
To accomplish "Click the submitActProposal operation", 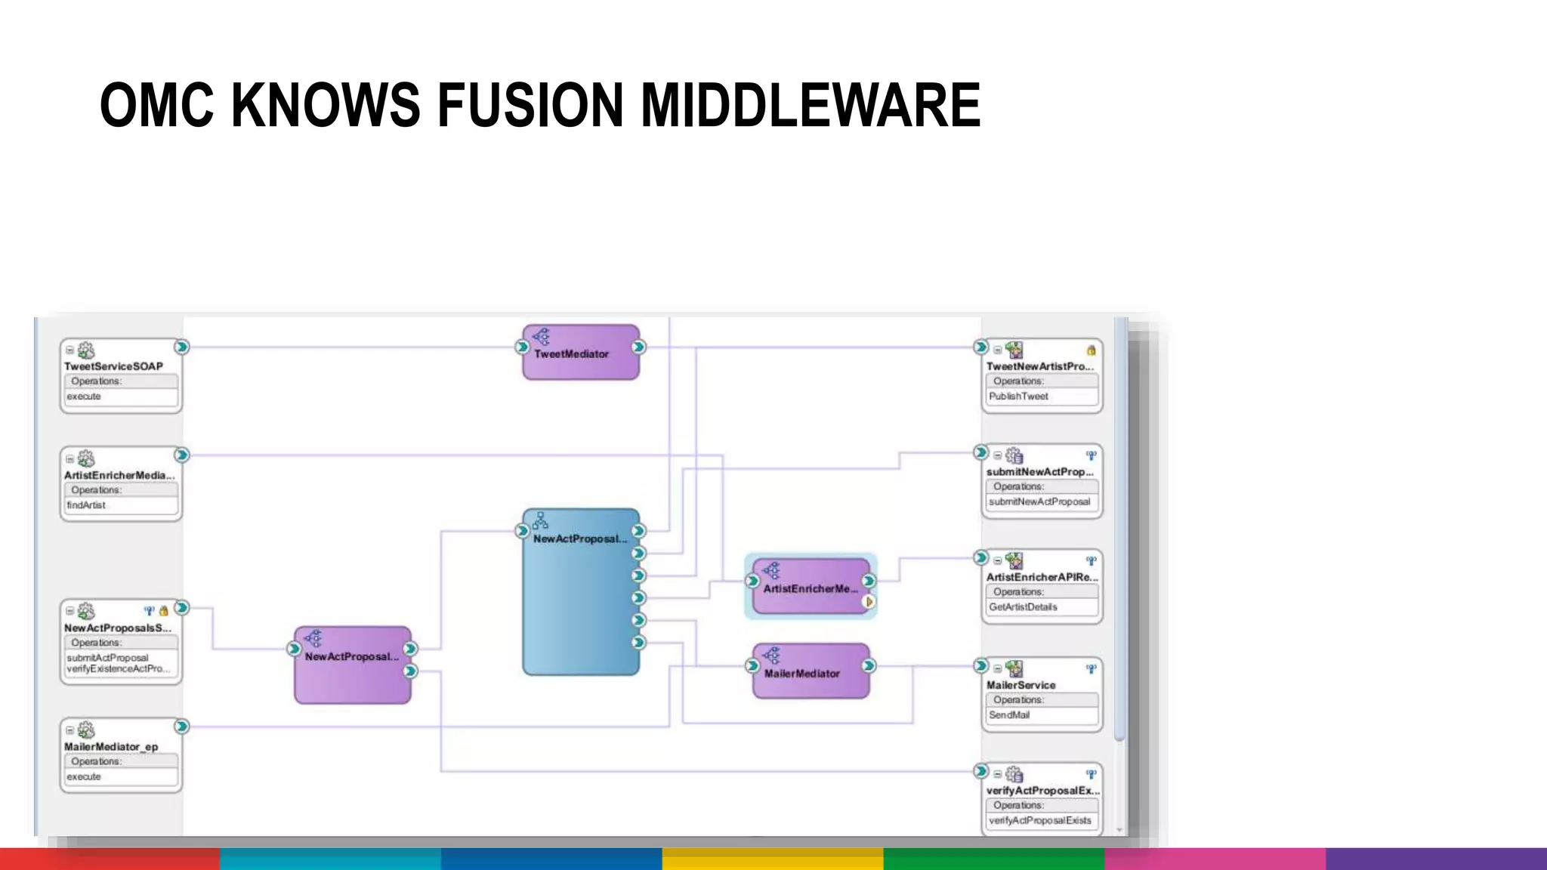I will tap(108, 658).
